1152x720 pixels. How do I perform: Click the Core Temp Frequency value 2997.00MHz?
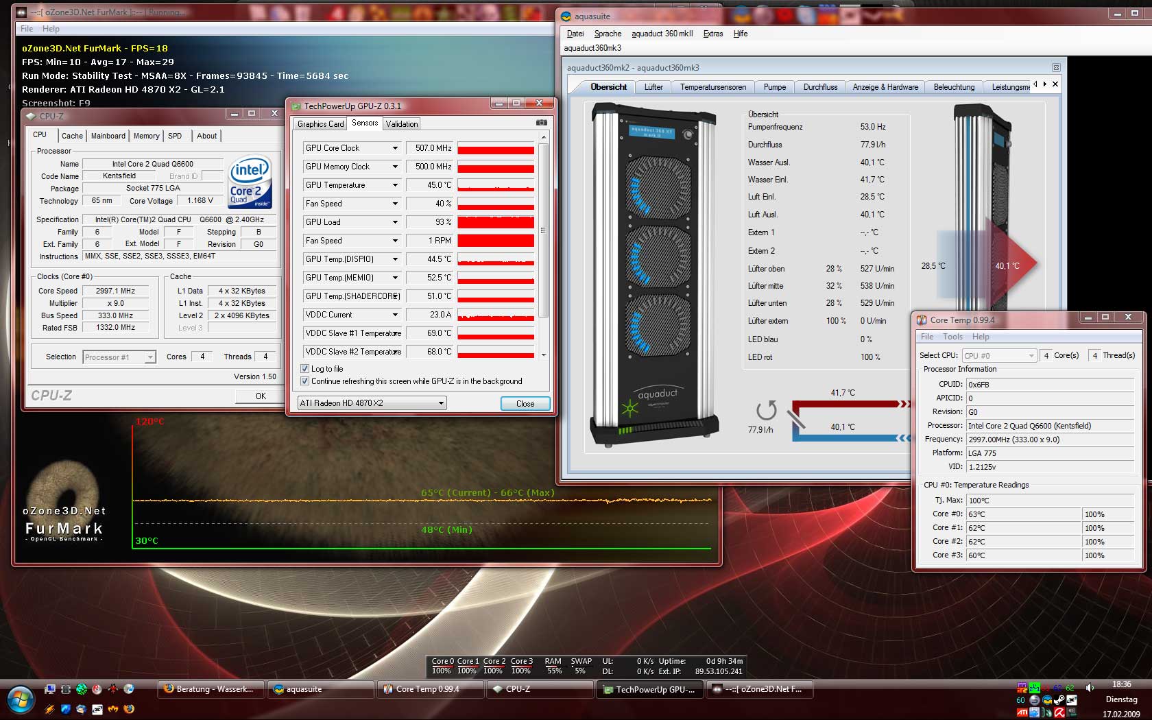coord(1050,440)
